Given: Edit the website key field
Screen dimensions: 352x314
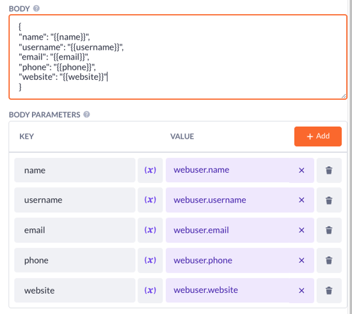Looking at the screenshot, I should tap(75, 290).
